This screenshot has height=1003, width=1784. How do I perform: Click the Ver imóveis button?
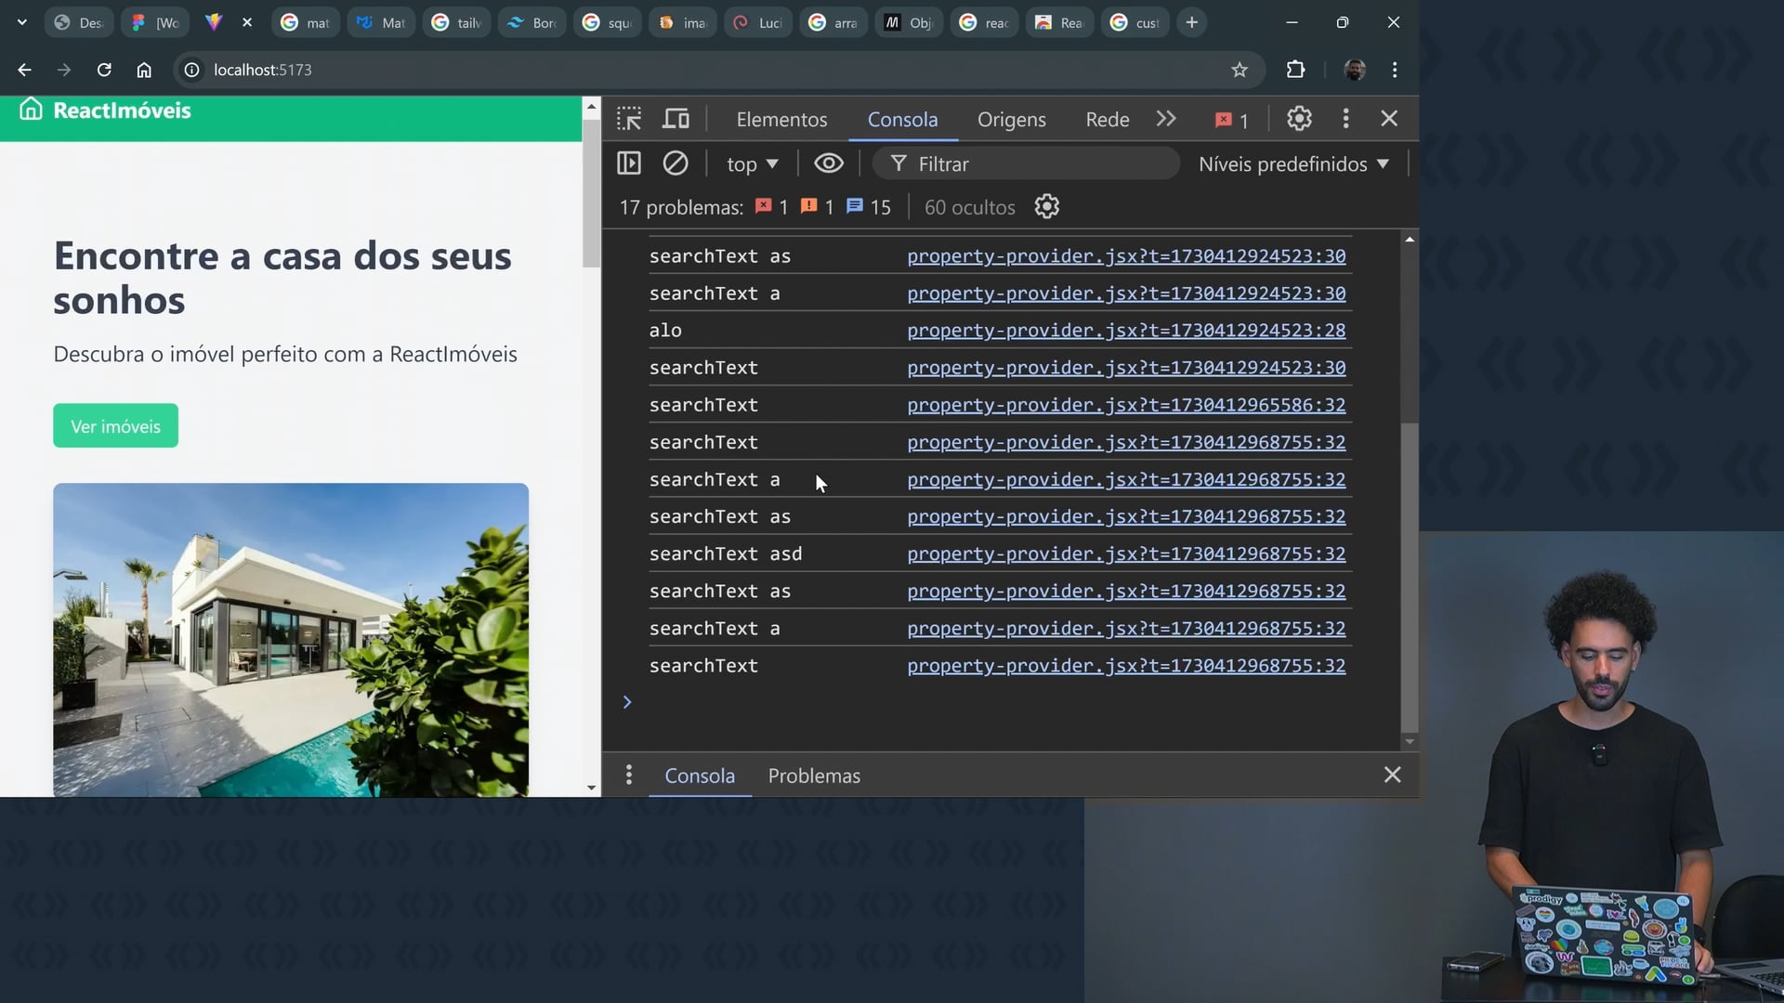pos(115,426)
